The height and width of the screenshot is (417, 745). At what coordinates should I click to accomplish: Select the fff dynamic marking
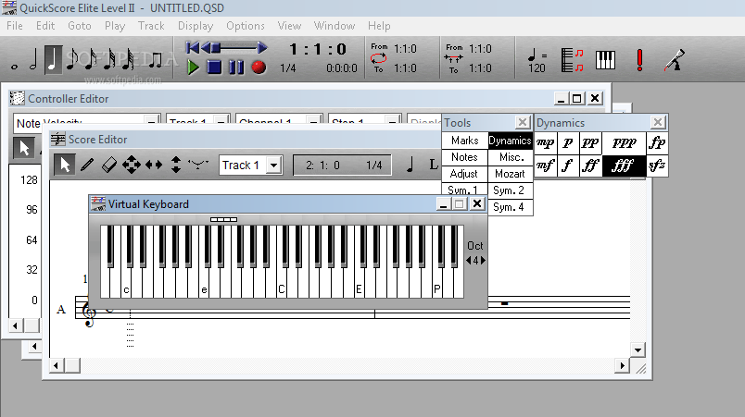tap(624, 166)
